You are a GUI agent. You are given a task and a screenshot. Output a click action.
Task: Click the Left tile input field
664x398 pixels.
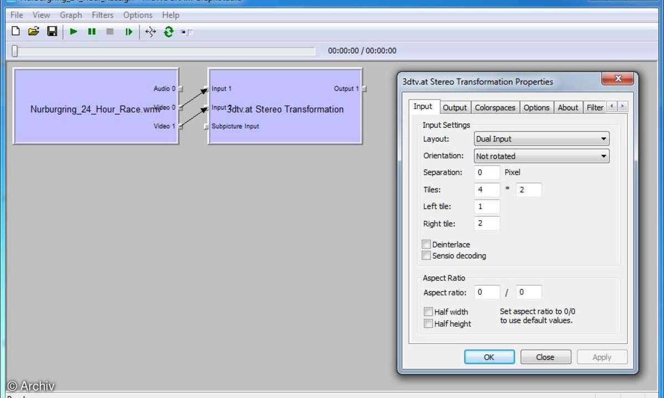[487, 207]
